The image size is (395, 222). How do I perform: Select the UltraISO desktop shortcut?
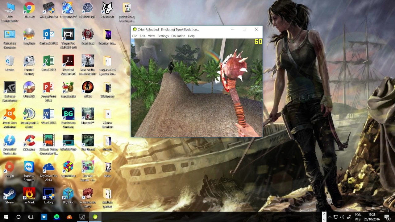point(29,90)
